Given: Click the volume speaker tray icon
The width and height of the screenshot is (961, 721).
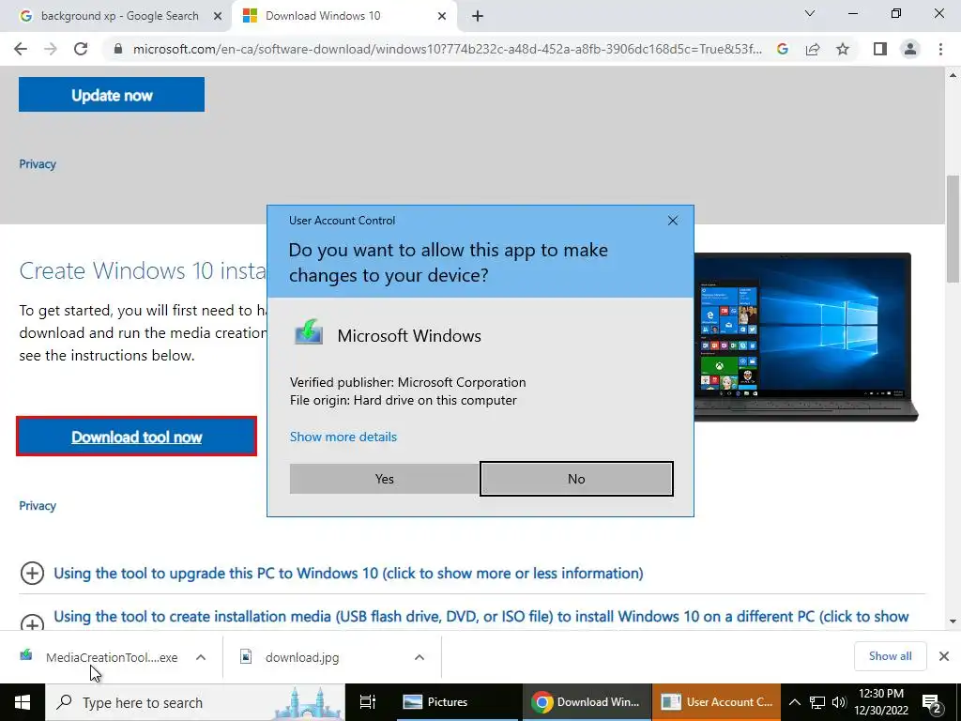Looking at the screenshot, I should point(839,702).
